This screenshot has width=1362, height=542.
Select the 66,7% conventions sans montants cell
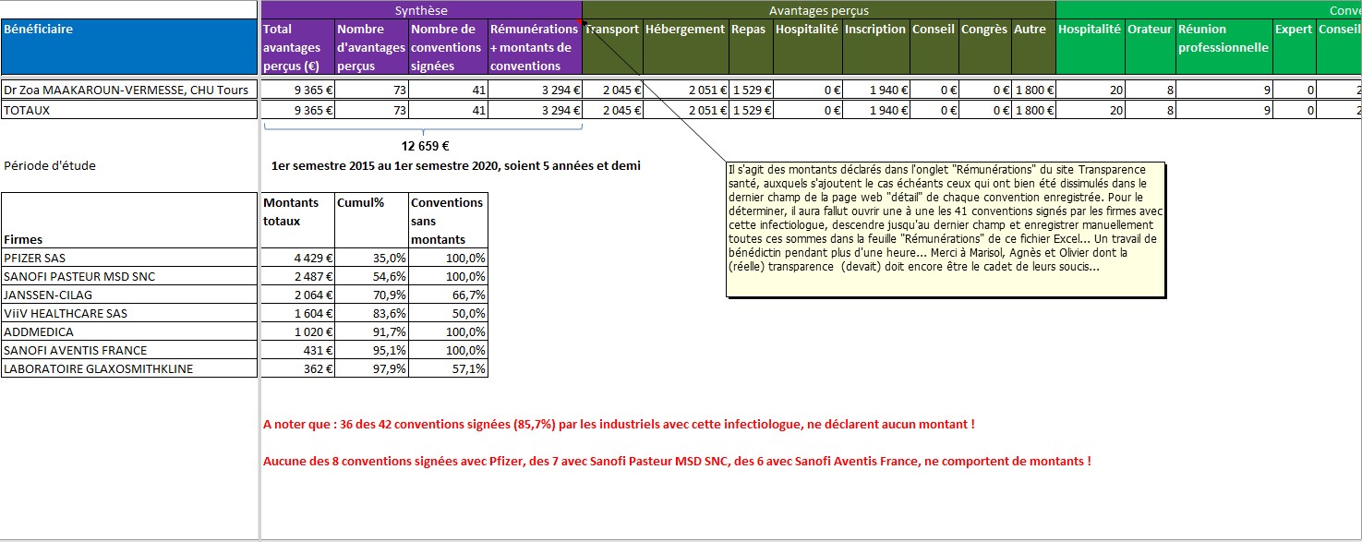click(x=448, y=295)
